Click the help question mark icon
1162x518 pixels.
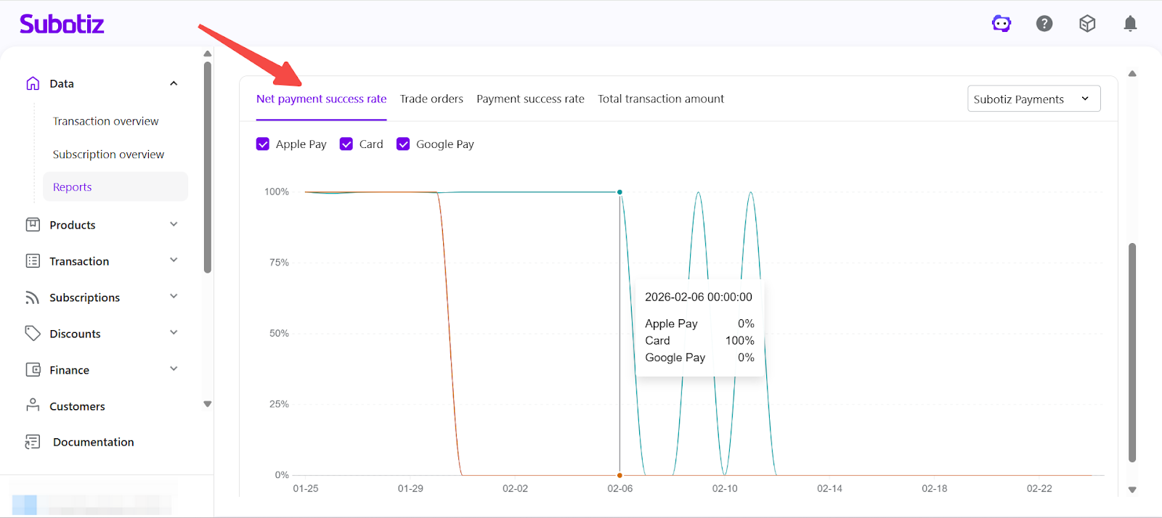click(1044, 24)
